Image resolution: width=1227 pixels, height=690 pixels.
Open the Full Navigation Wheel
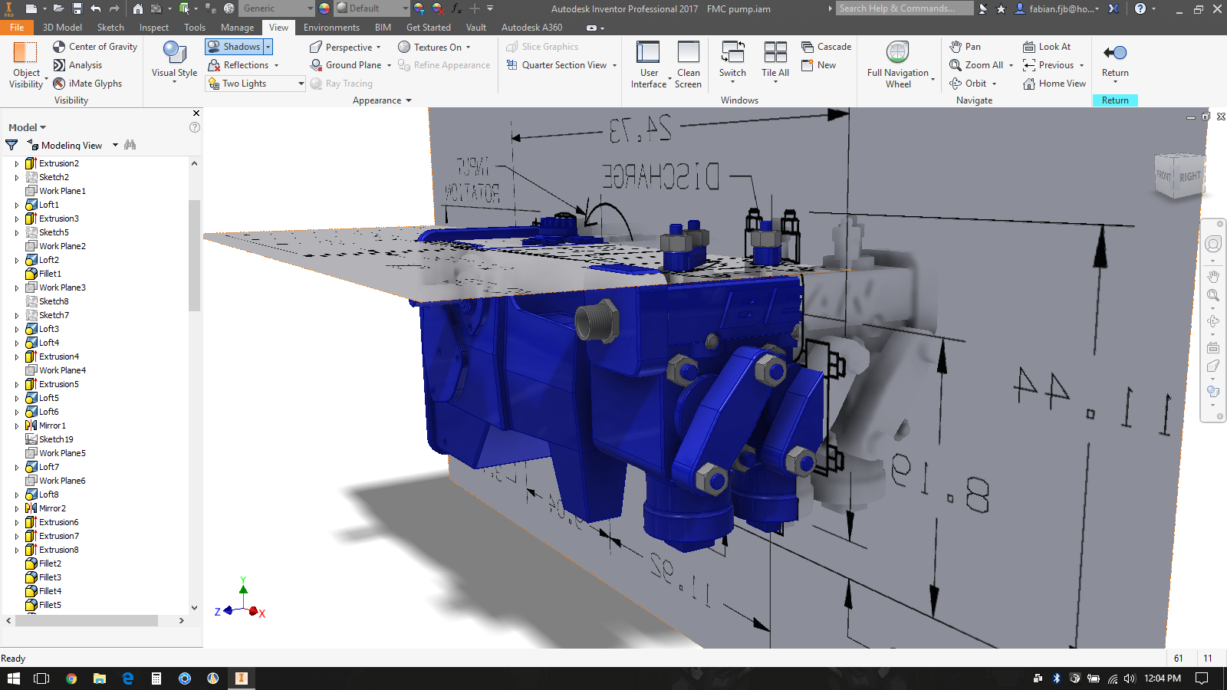(x=898, y=65)
